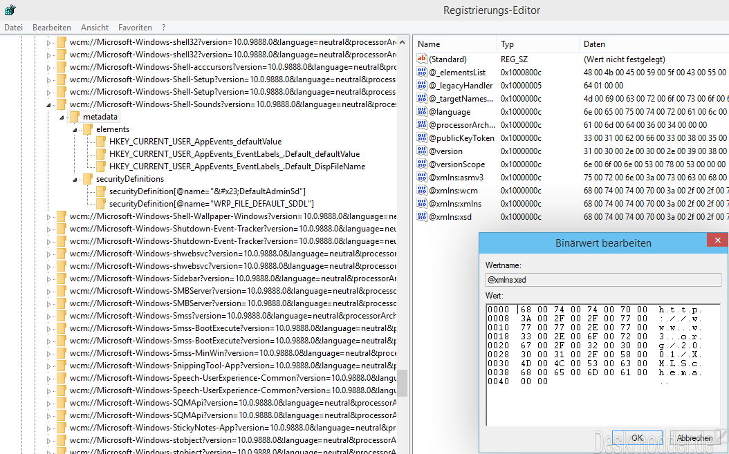
Task: Cancel edit with Abbrechen button
Action: pyautogui.click(x=694, y=437)
